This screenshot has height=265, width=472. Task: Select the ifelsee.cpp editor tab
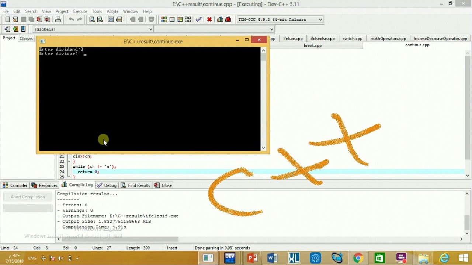293,38
